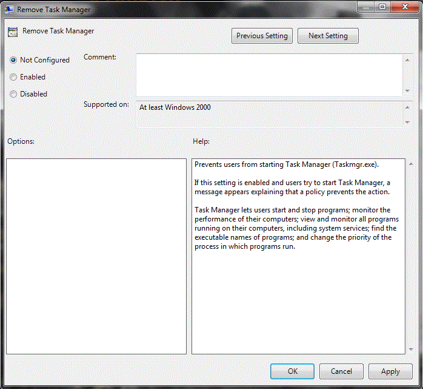Click the title bar window icon

tap(9, 10)
